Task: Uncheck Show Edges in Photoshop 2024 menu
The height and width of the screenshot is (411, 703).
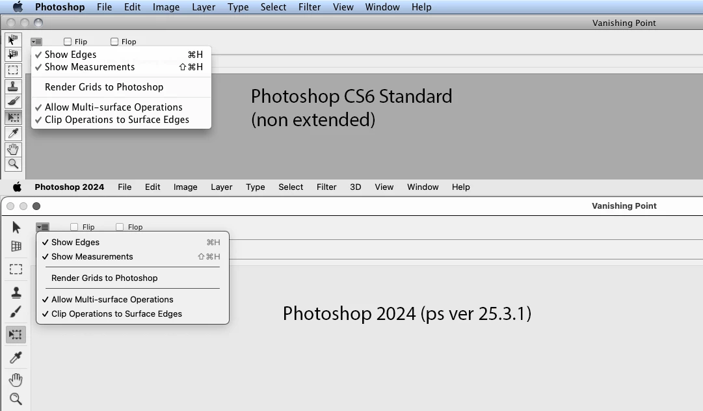Action: 133,242
